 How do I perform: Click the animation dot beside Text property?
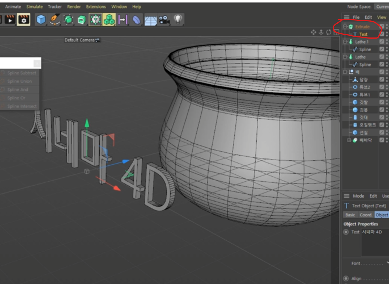(x=346, y=232)
